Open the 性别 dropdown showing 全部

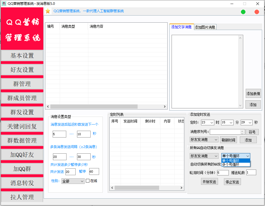point(73,181)
